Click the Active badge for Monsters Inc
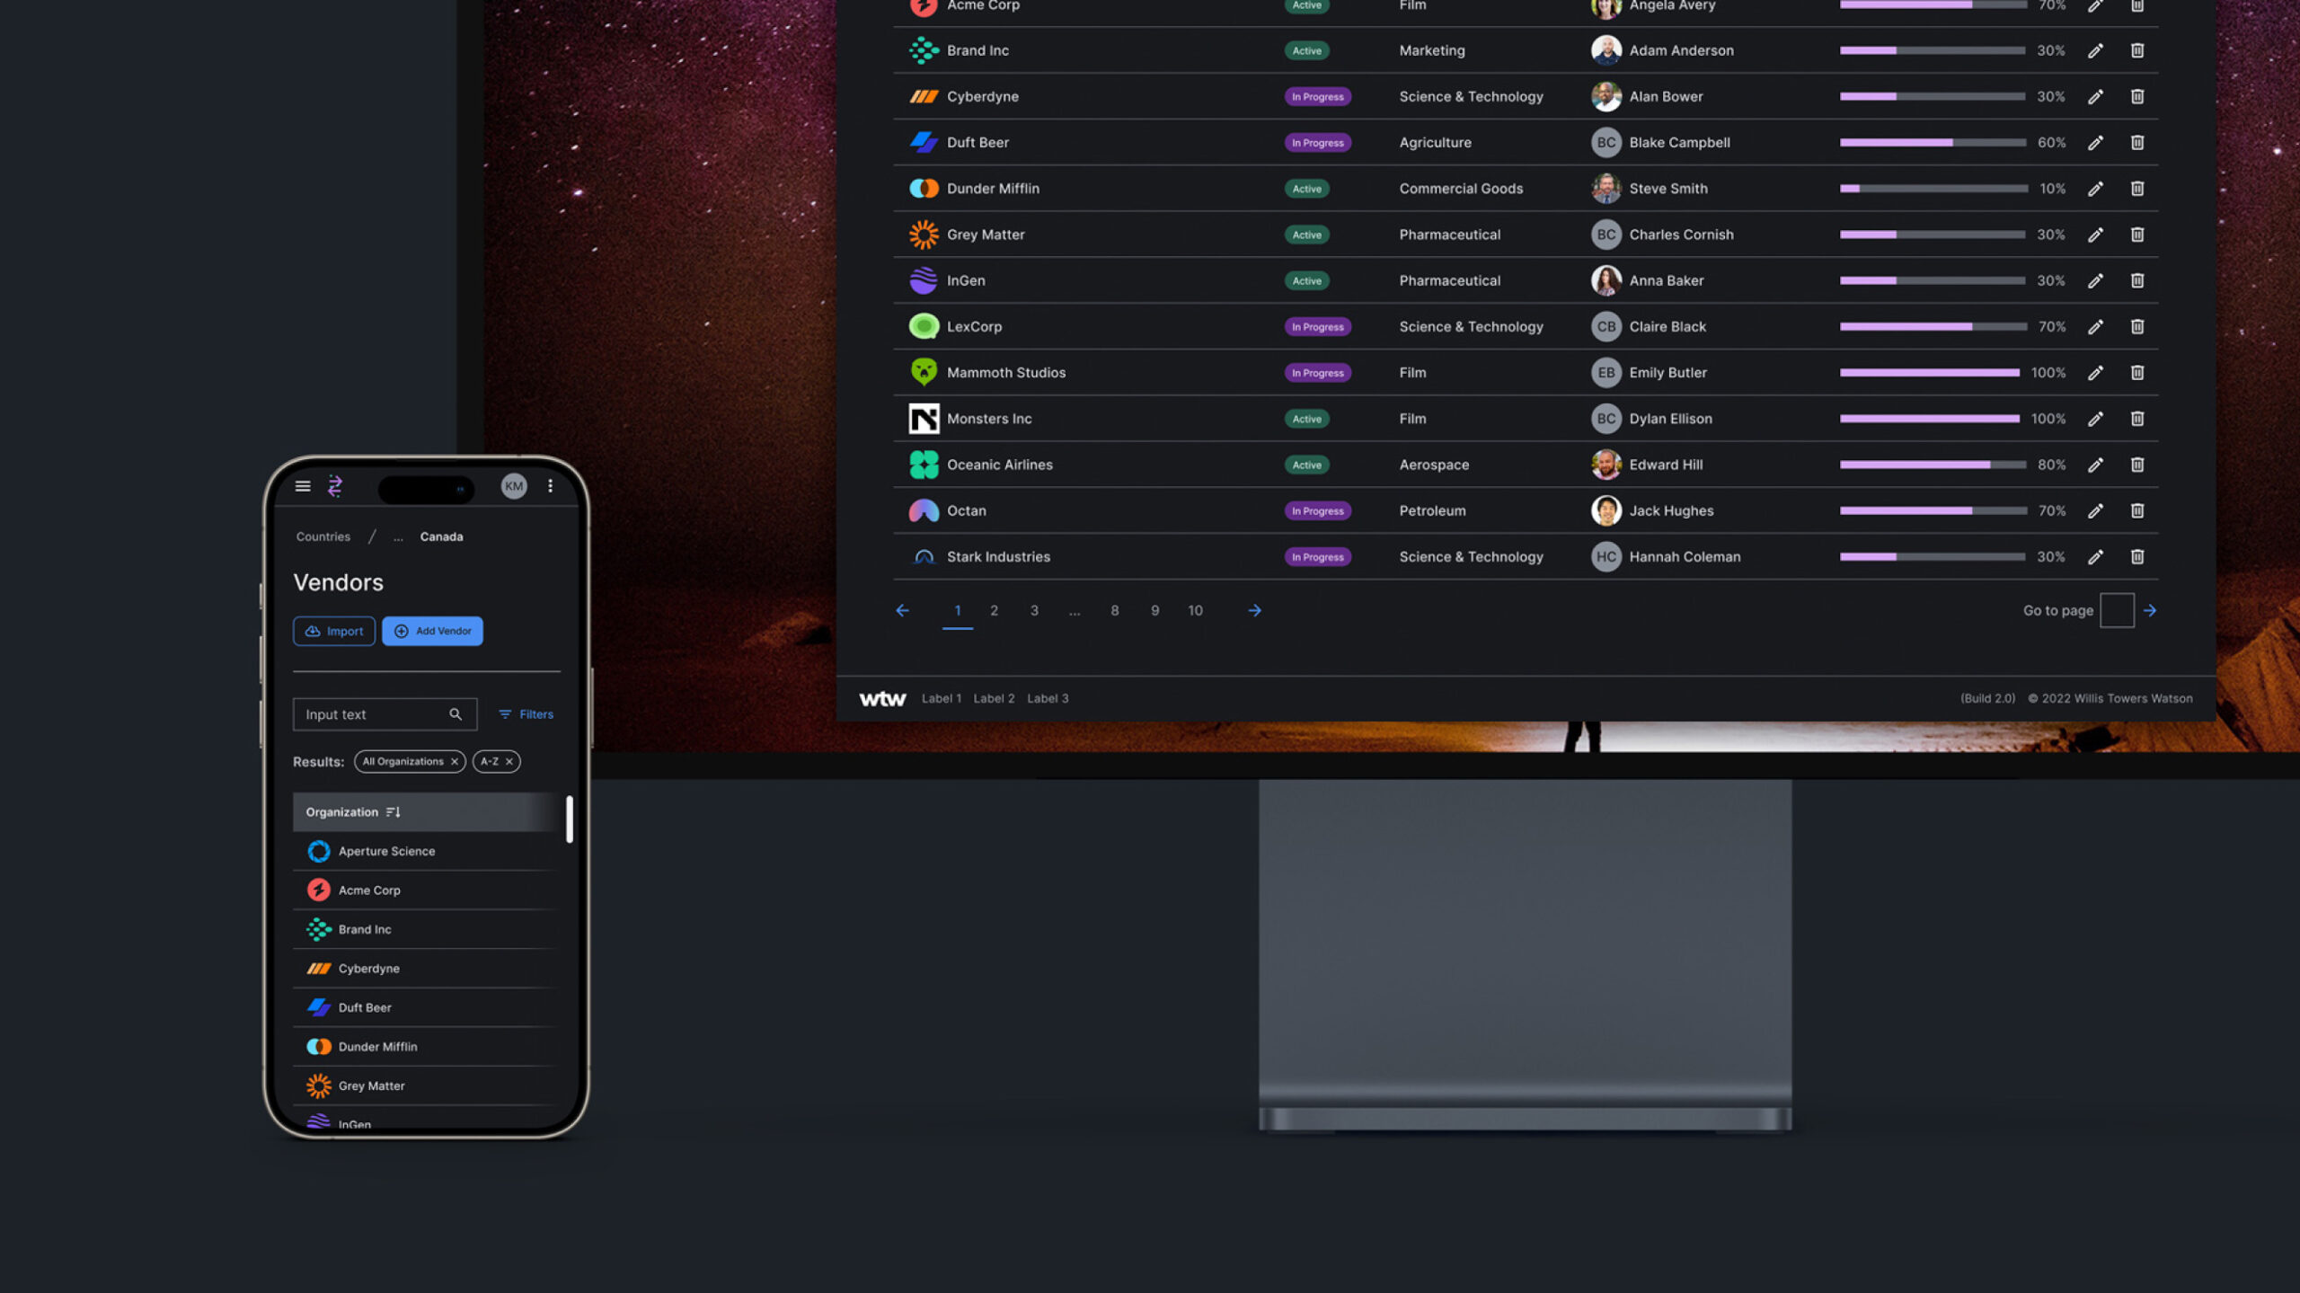The width and height of the screenshot is (2300, 1293). [x=1306, y=419]
